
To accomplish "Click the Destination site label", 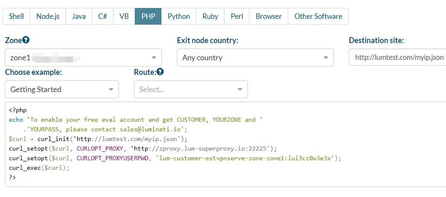I will 376,41.
